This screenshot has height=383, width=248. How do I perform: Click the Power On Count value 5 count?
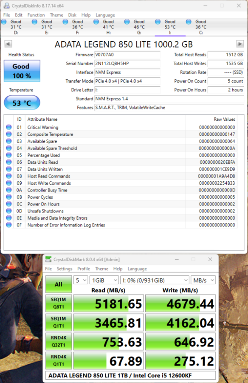coord(225,81)
